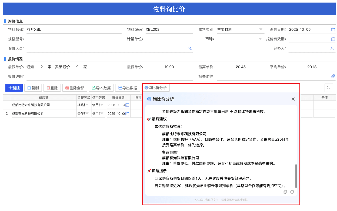Open 合作等级 dropdown for 成都有光科技
This screenshot has height=211, width=337.
coord(87,114)
